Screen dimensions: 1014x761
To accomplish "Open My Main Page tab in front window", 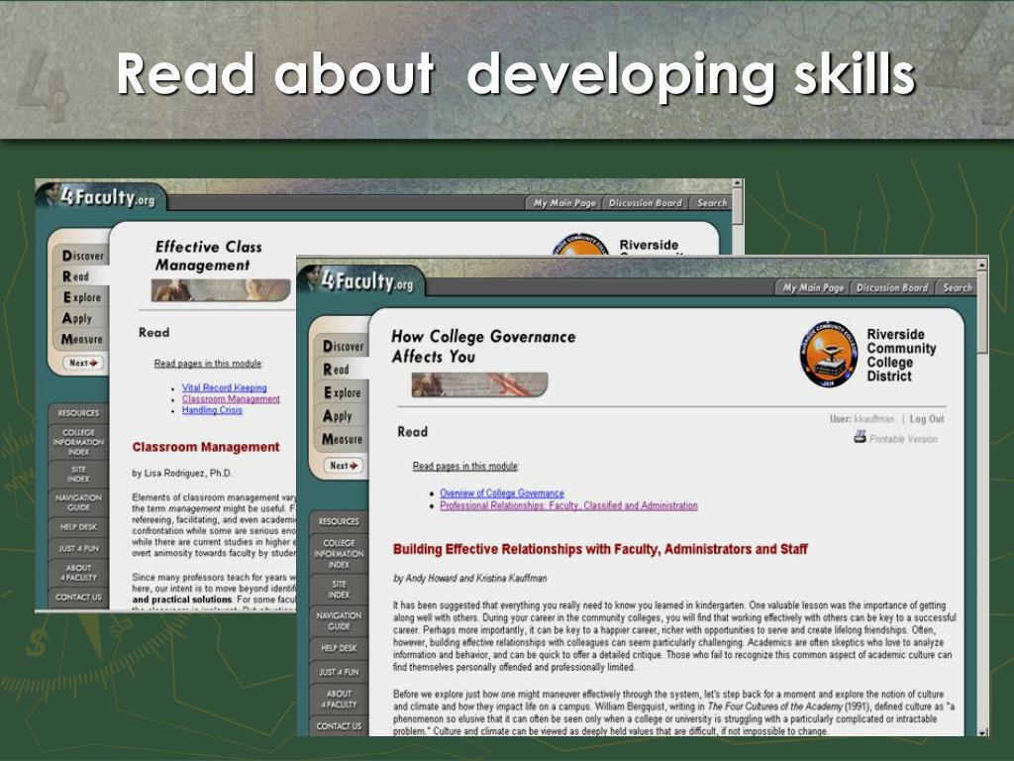I will coord(813,288).
